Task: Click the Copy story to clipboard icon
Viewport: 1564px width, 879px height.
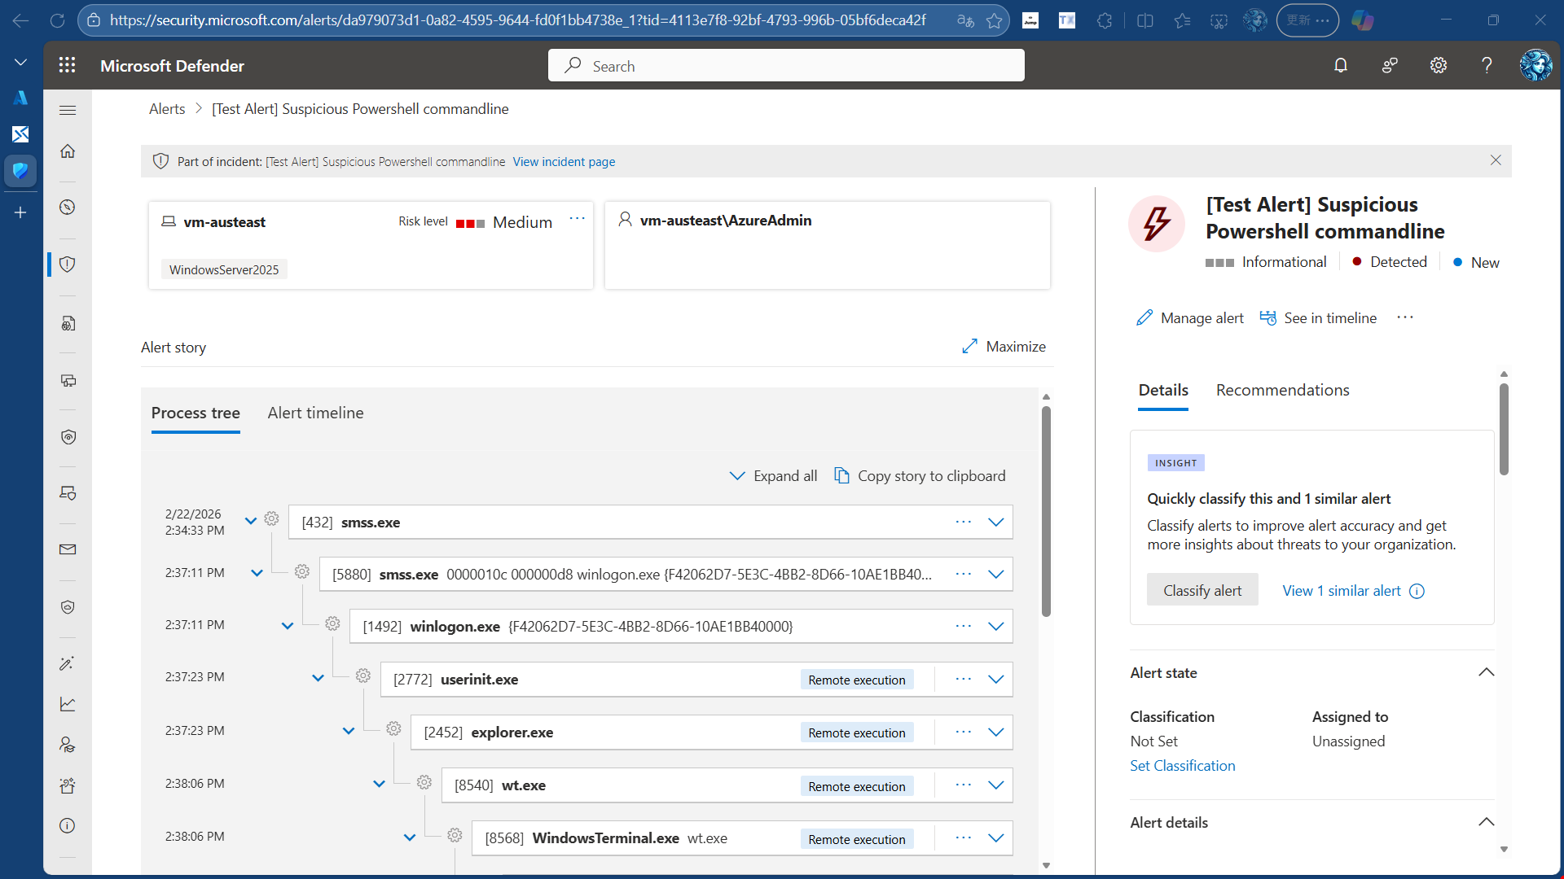Action: (841, 475)
